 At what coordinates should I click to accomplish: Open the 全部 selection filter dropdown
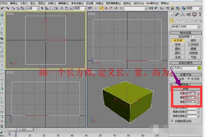point(33,9)
